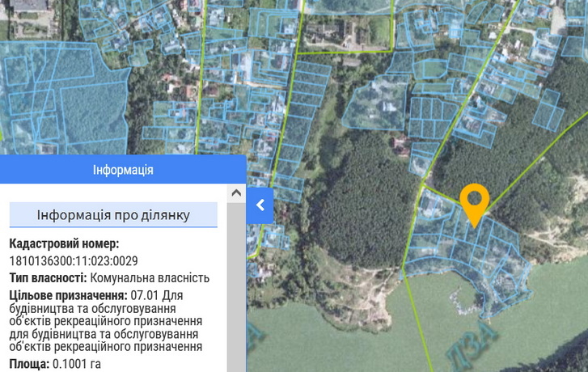This screenshot has height=372, width=588.
Task: Click the blue Інформація panel header
Action: pyautogui.click(x=123, y=171)
